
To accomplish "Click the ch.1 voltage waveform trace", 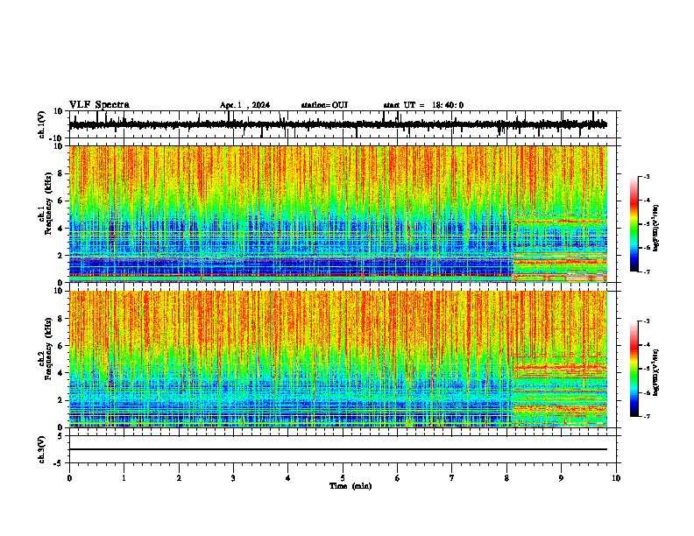I will point(337,124).
